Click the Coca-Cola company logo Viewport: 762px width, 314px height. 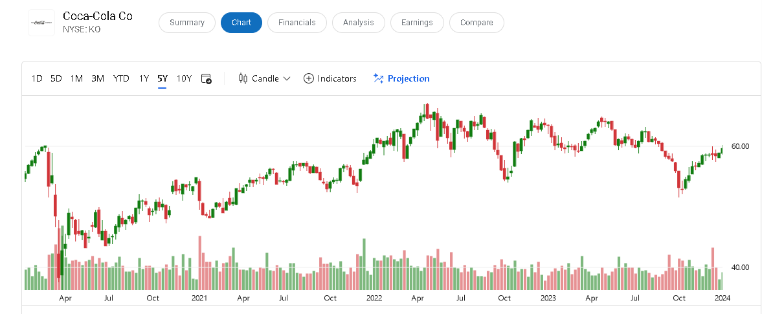coord(41,23)
